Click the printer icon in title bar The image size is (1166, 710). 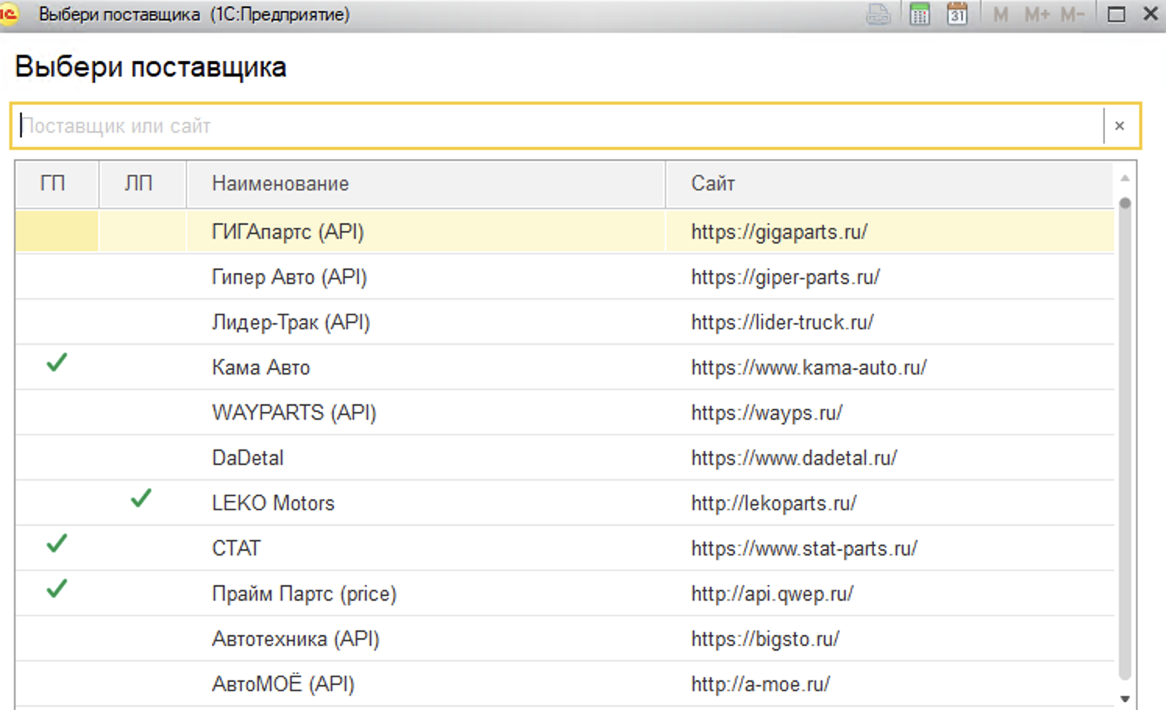(878, 14)
